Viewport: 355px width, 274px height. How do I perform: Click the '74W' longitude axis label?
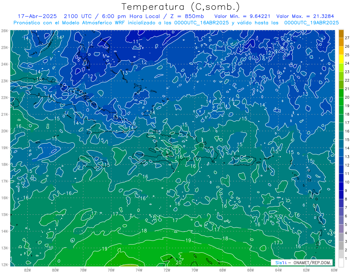tap(139, 270)
